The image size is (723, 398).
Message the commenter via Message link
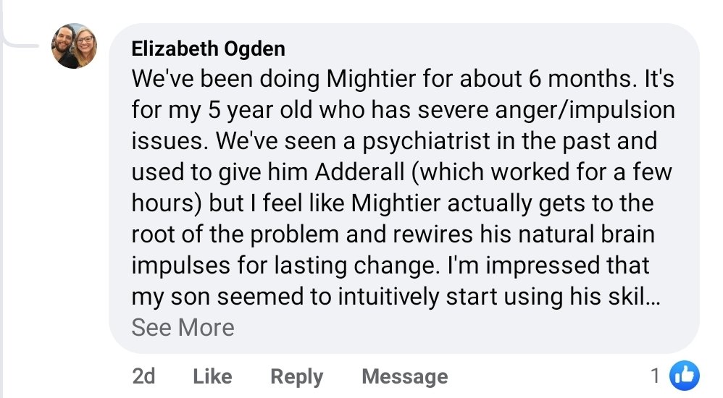point(405,377)
